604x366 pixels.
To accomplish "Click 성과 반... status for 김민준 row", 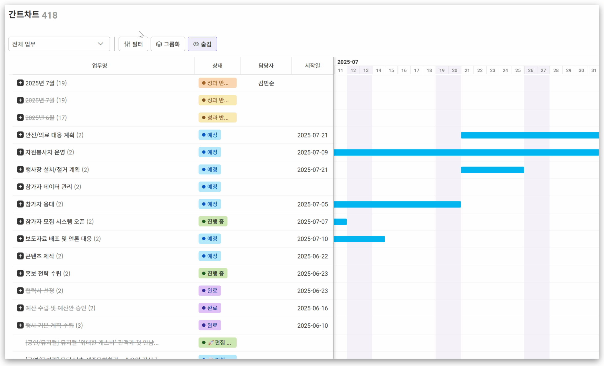I will [x=217, y=83].
